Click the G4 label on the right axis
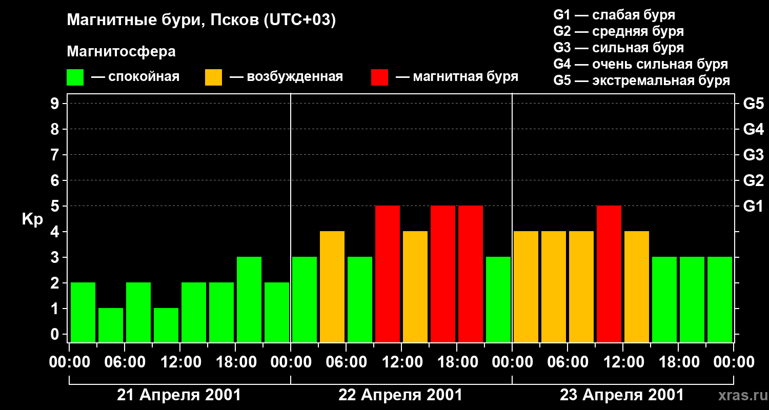This screenshot has height=410, width=769. point(753,129)
